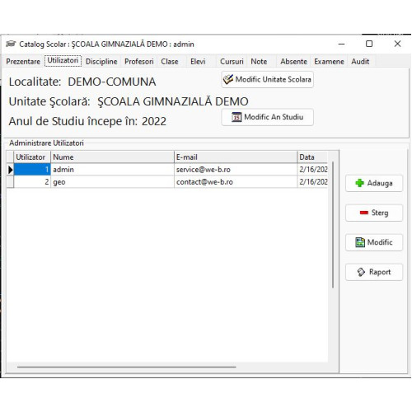
Task: Click the vertical scrollbar of the users table
Action: click(333, 225)
